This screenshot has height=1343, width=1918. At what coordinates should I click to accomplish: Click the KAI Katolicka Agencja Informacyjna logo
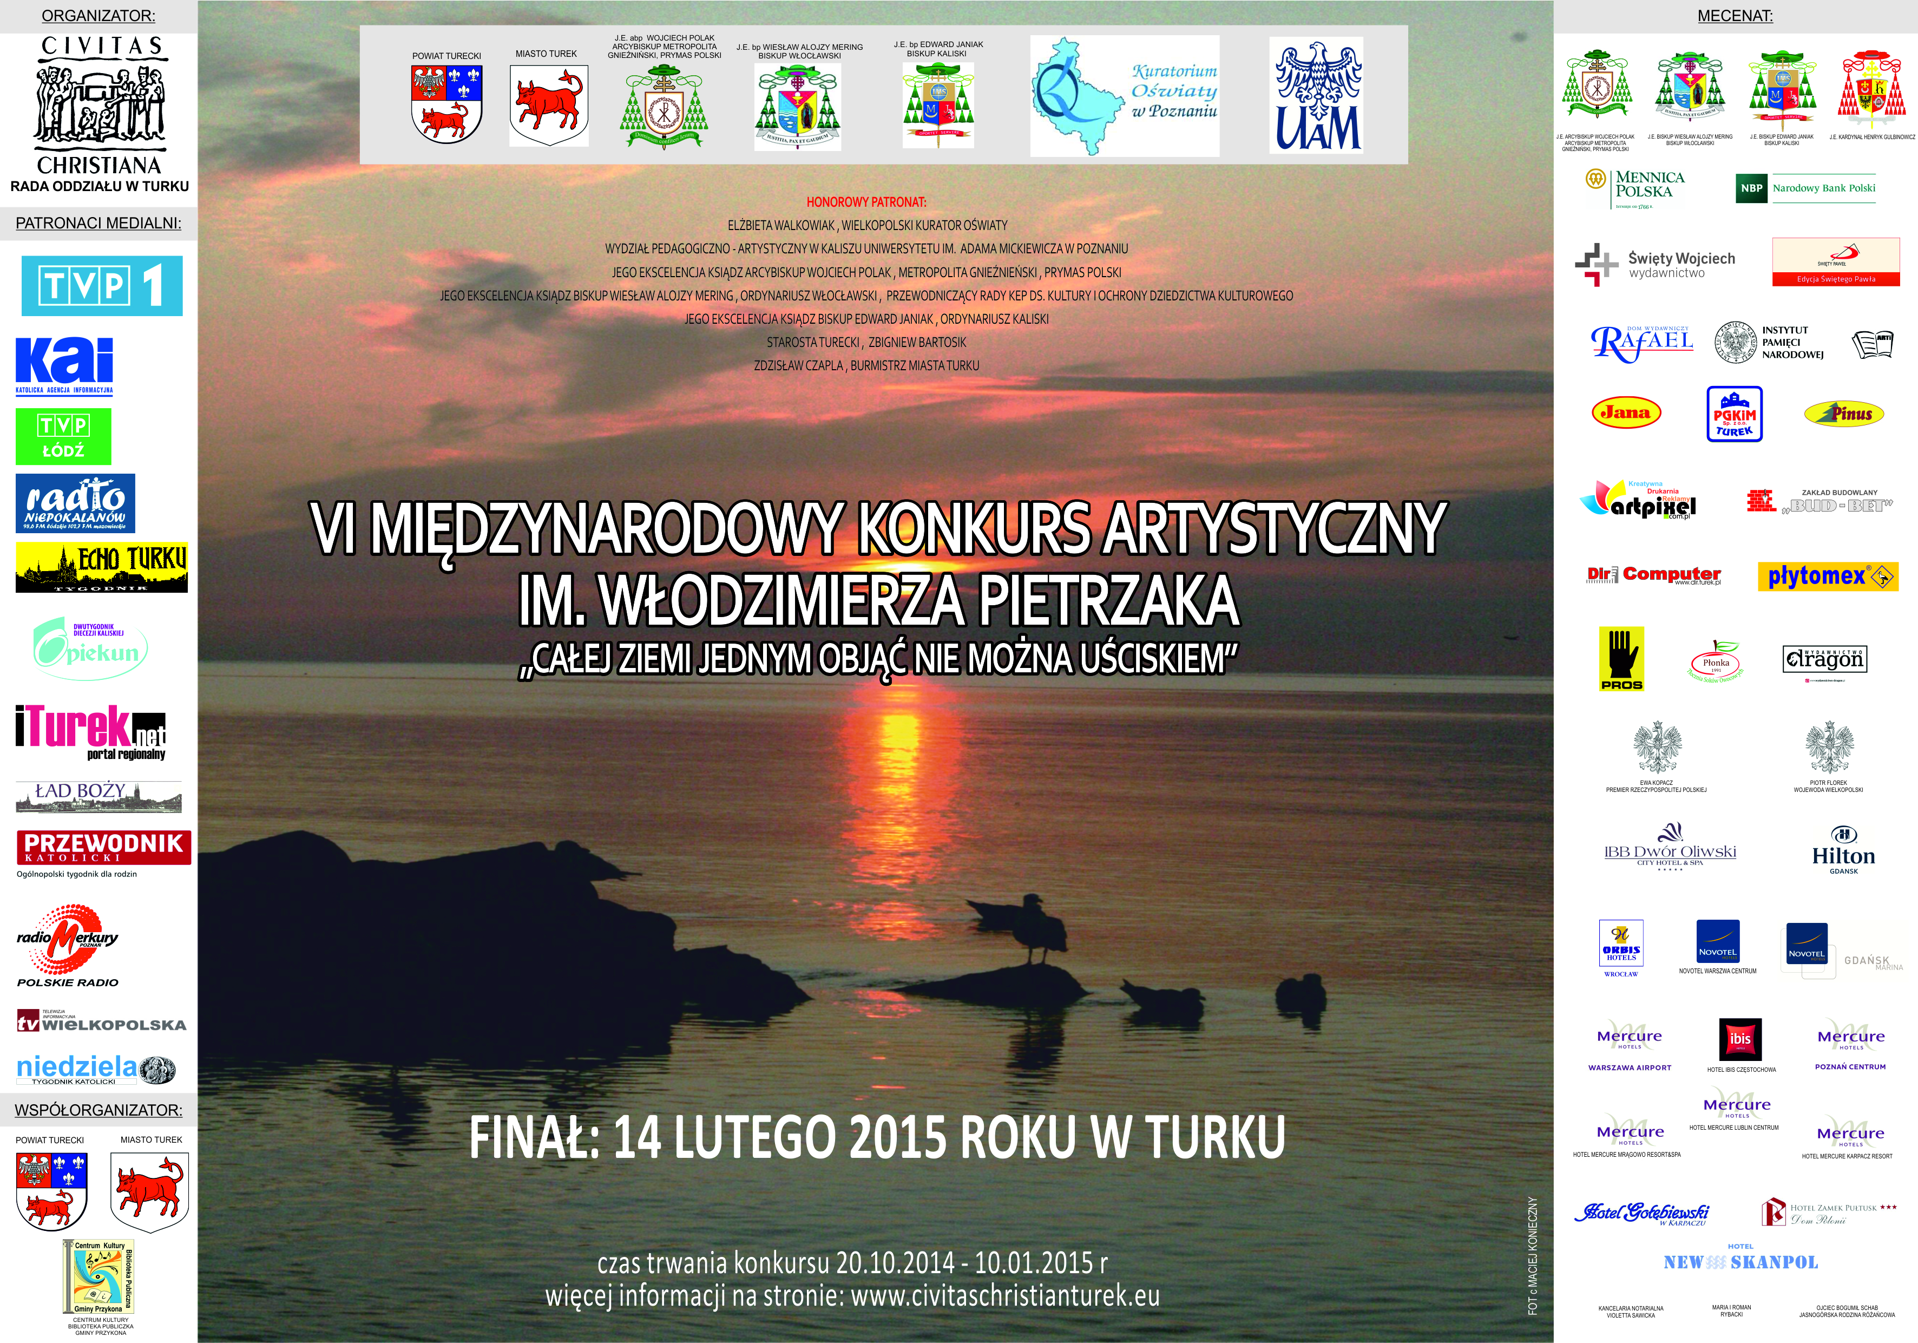click(x=64, y=365)
